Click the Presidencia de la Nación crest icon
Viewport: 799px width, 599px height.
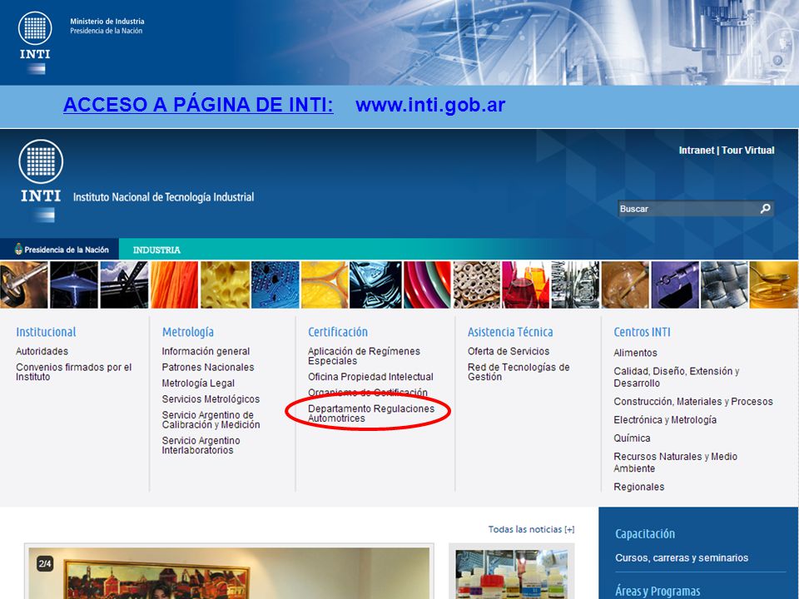[x=19, y=249]
